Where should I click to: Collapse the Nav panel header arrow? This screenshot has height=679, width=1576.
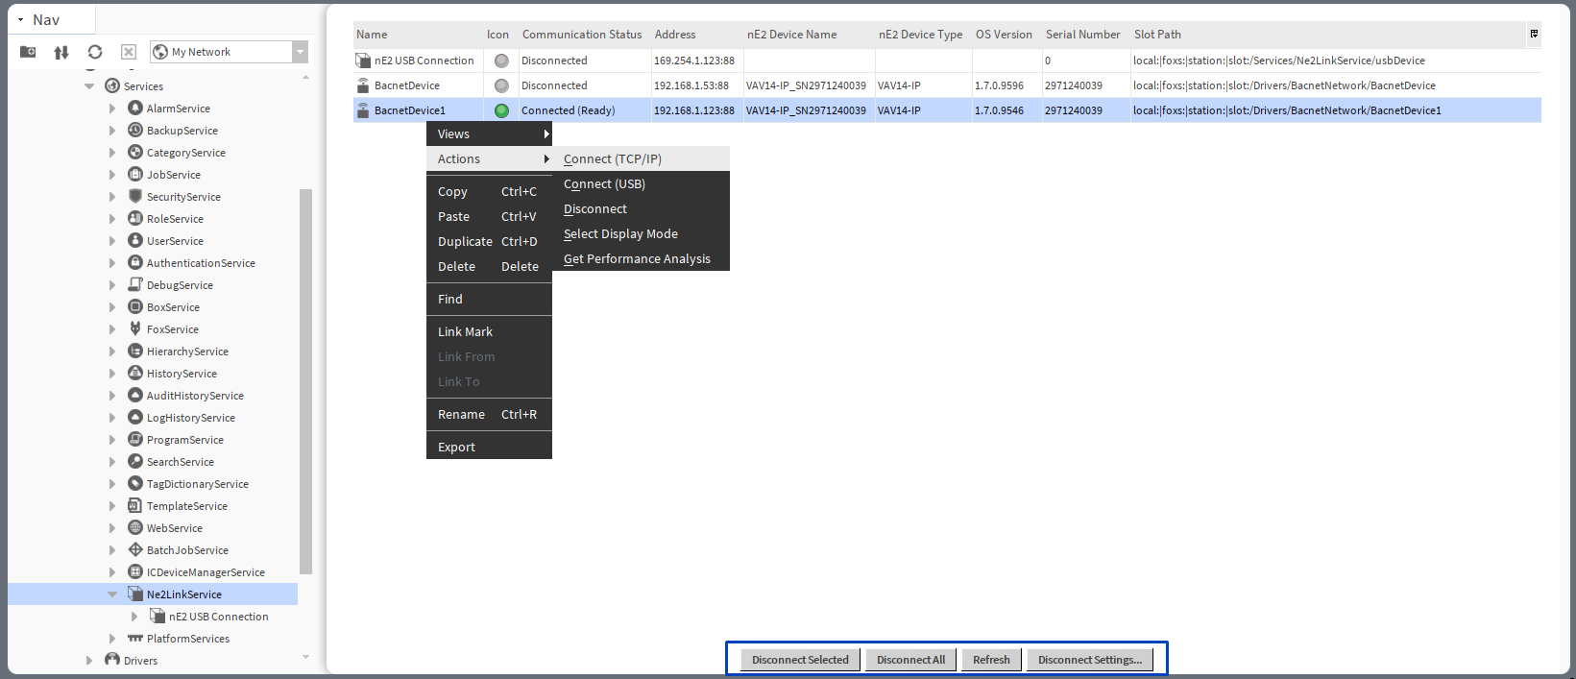tap(20, 19)
